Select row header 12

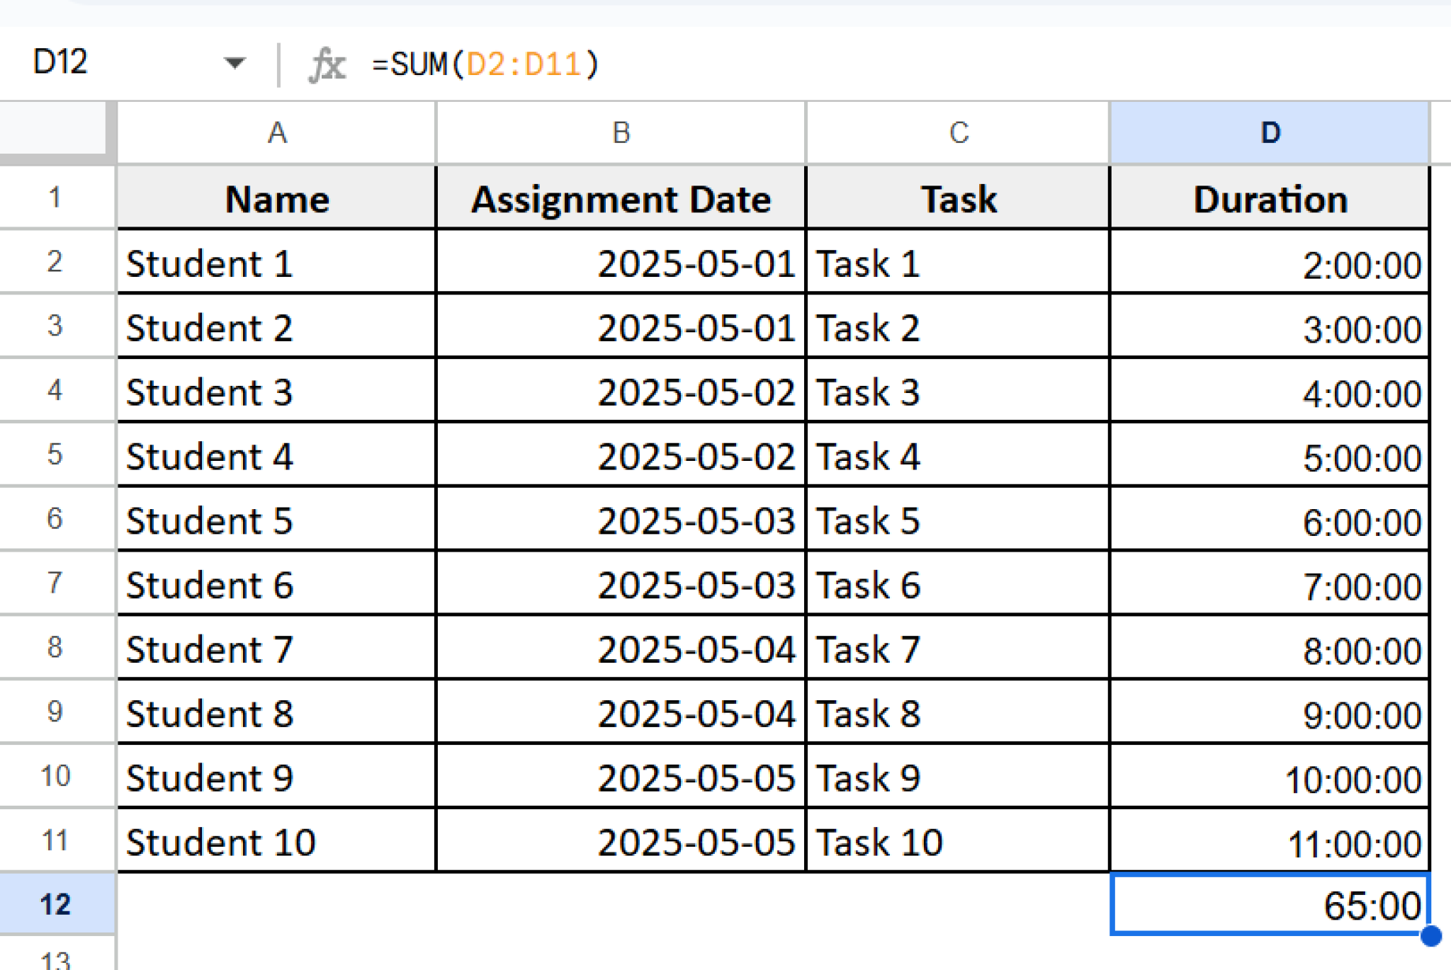coord(57,903)
